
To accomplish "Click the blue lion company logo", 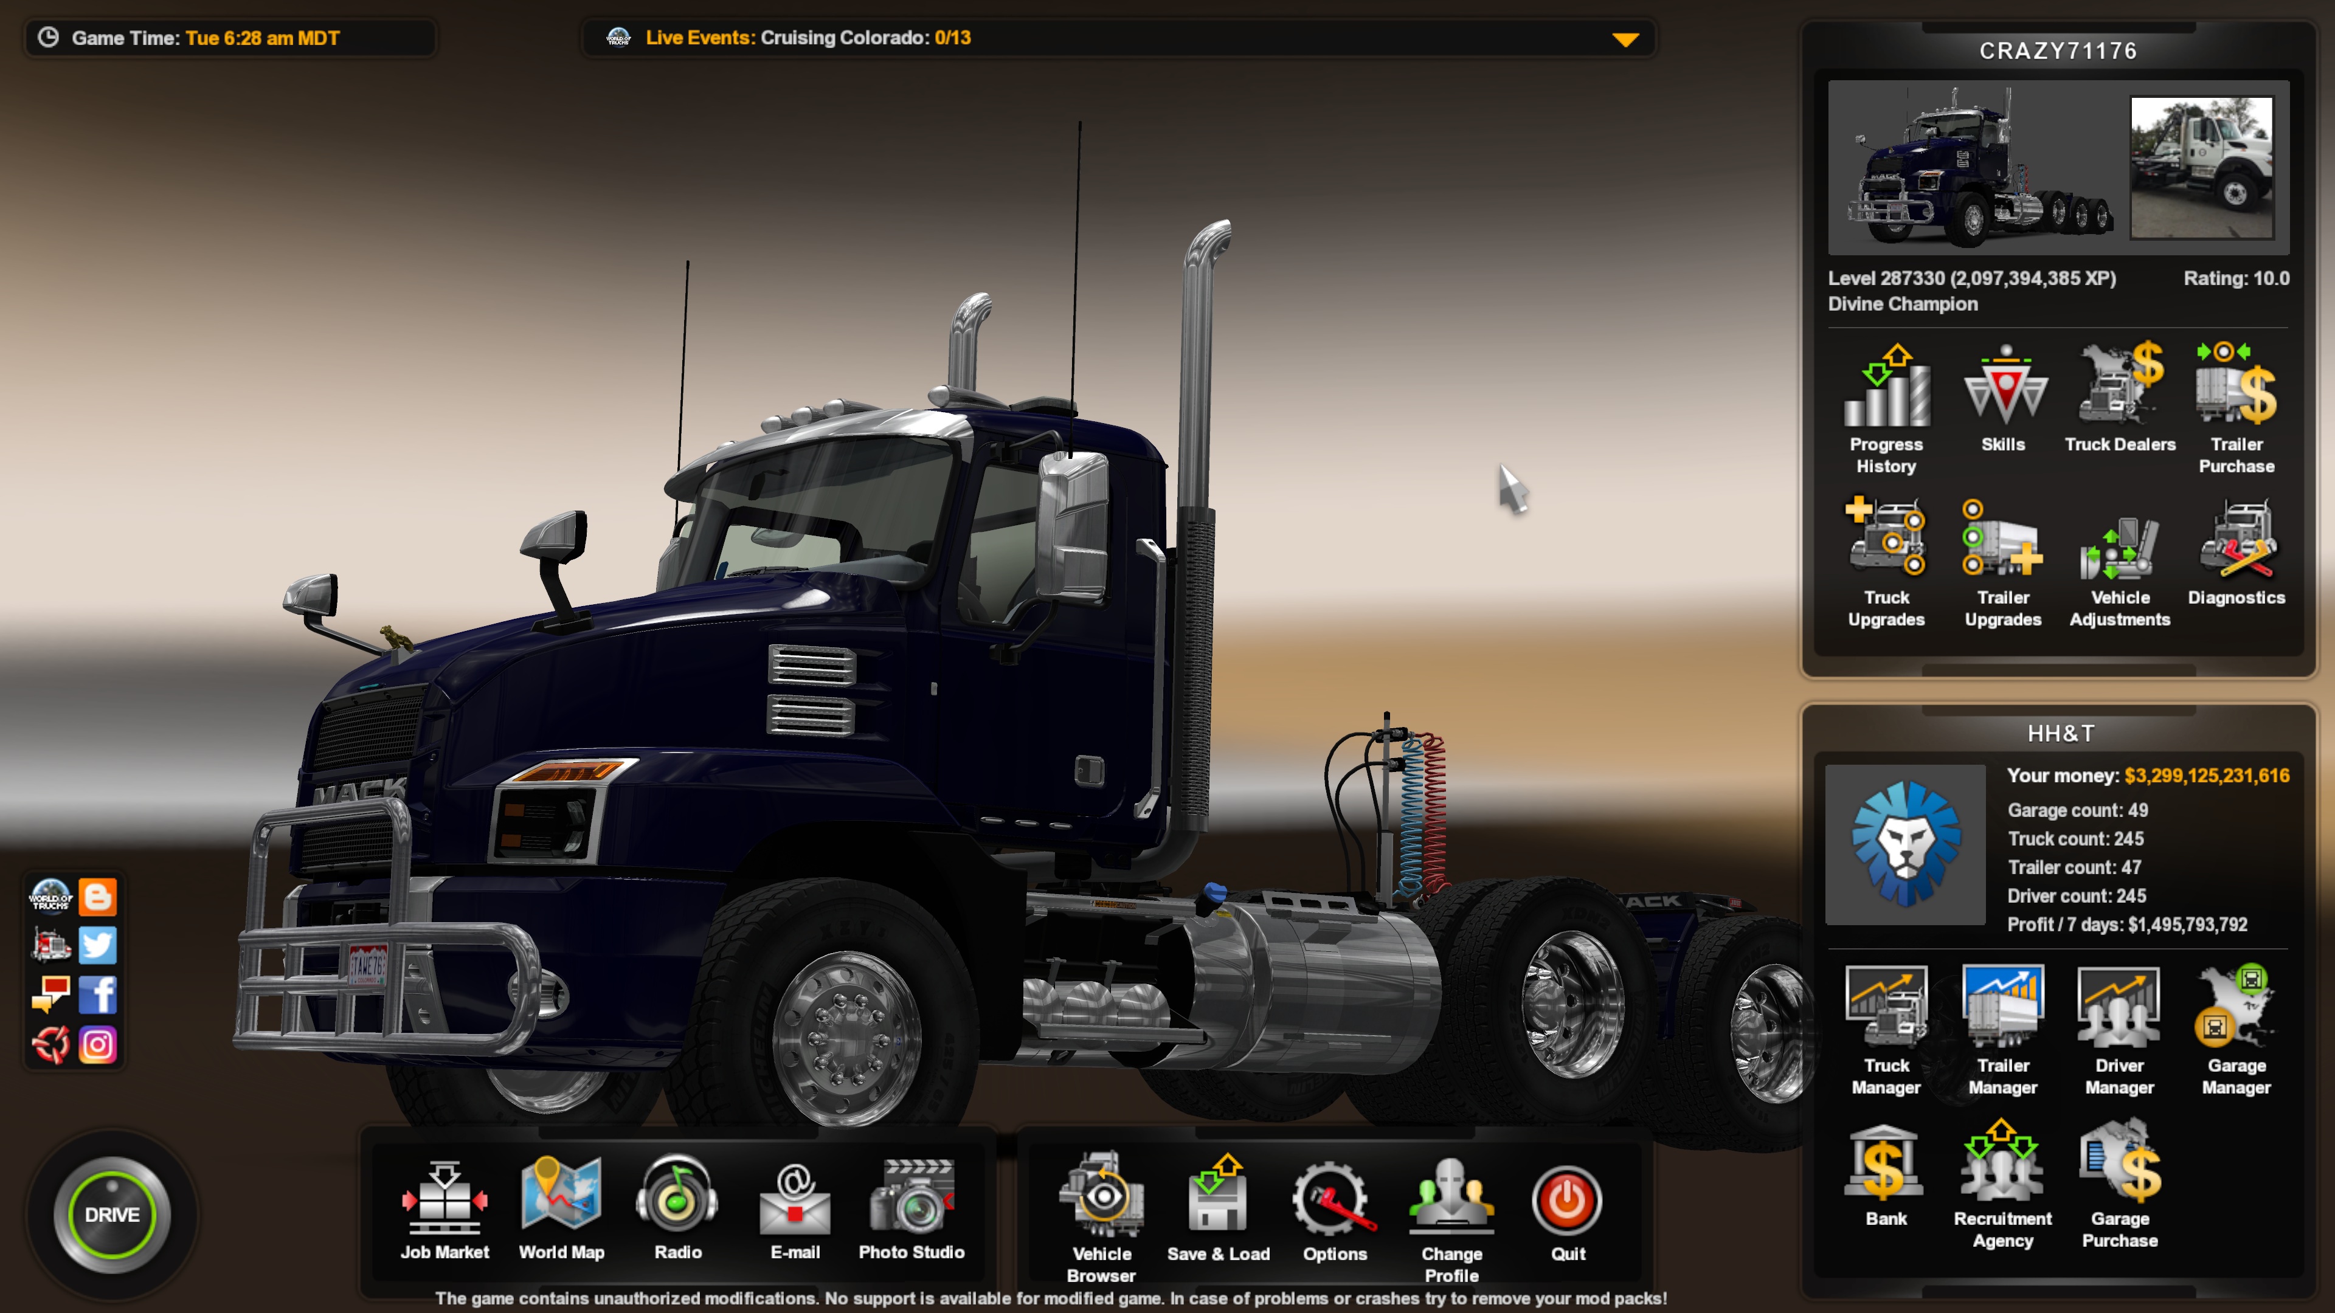I will [x=1904, y=844].
